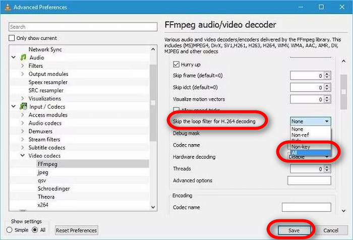353x240 pixels.
Task: Toggle the Only show current checkbox
Action: (x=12, y=38)
